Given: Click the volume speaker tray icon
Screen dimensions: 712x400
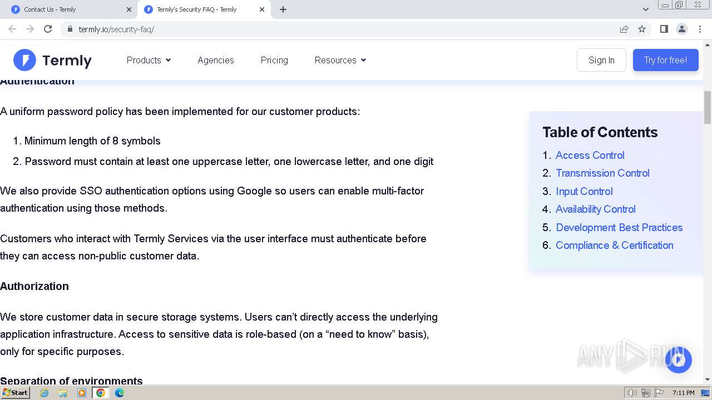Looking at the screenshot, I should (632, 393).
